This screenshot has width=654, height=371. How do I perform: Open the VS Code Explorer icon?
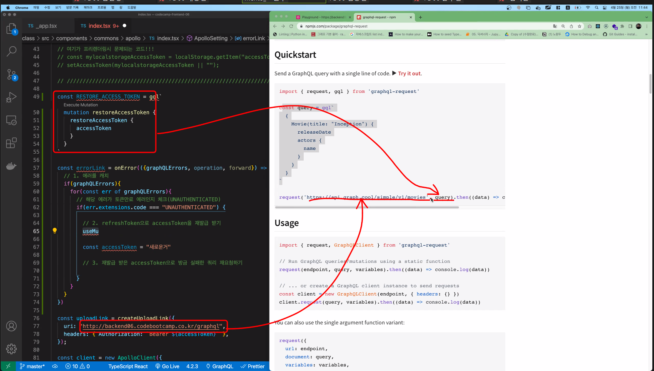click(11, 29)
